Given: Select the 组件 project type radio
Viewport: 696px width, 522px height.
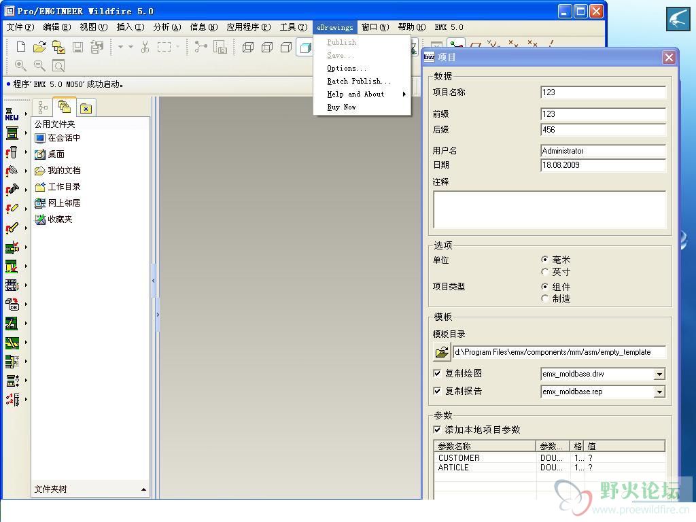Looking at the screenshot, I should pyautogui.click(x=544, y=287).
